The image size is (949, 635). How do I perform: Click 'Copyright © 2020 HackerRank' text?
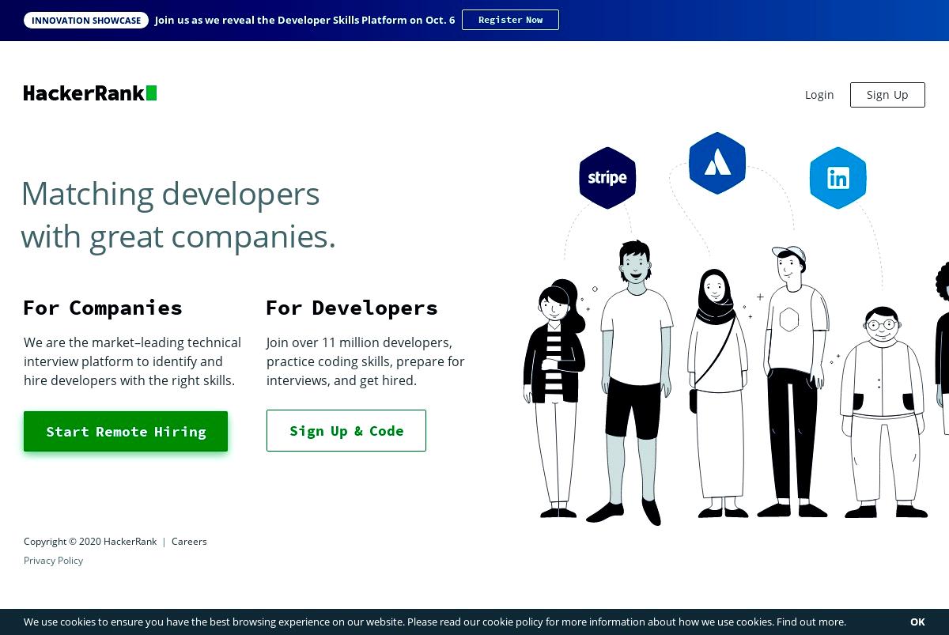tap(90, 542)
